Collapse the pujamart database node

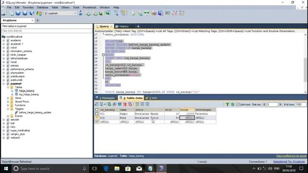4,84
